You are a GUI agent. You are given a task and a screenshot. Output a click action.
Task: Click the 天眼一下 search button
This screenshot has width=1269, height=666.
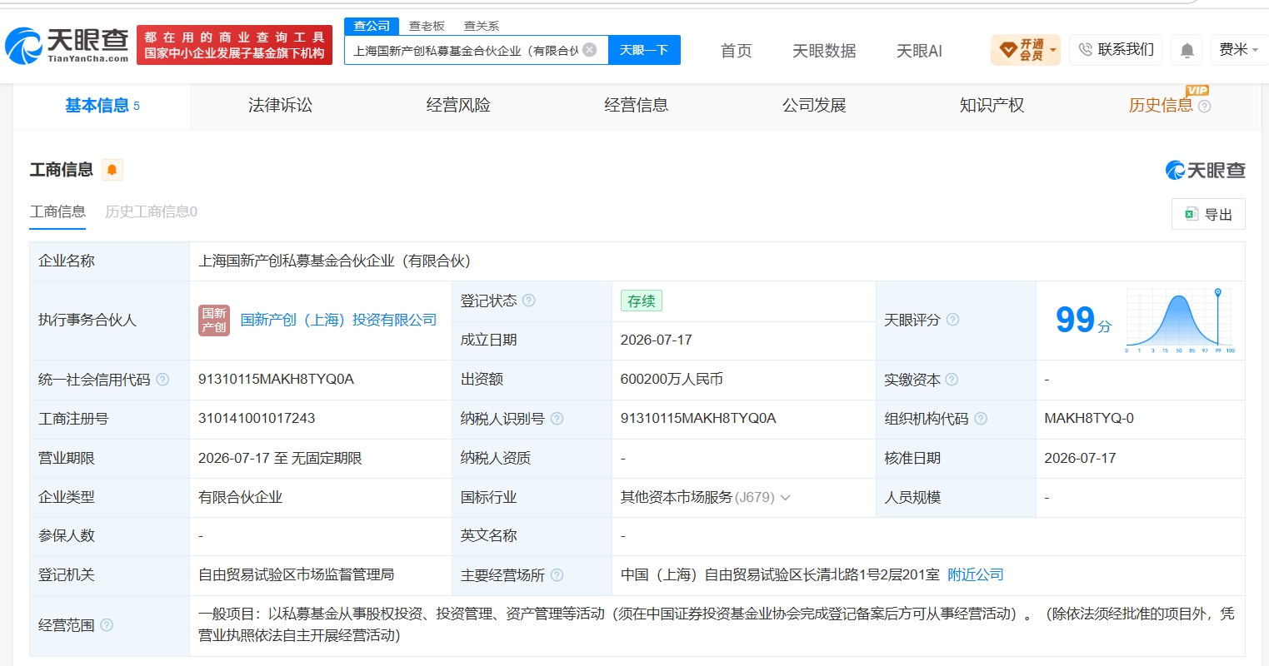pos(644,50)
